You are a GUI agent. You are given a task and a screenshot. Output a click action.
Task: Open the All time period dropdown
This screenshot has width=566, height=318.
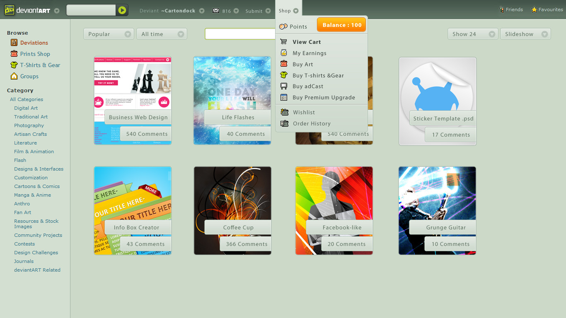point(162,34)
